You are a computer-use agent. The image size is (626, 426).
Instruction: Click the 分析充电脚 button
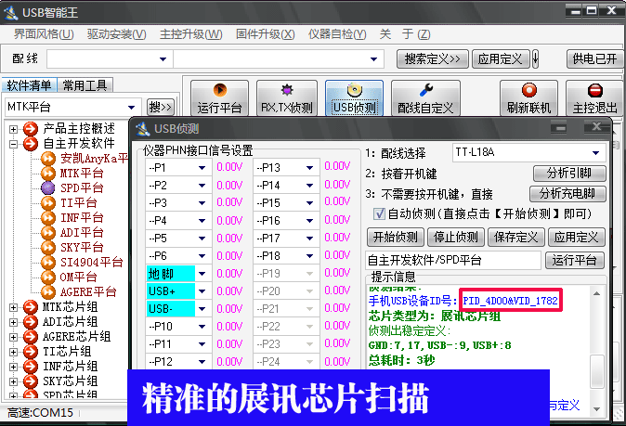click(567, 194)
